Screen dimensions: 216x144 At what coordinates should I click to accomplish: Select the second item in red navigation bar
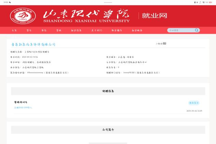coord(29,30)
